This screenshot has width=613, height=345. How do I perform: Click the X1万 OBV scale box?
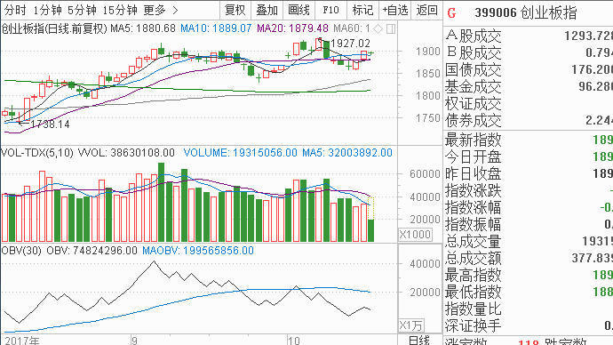click(410, 325)
